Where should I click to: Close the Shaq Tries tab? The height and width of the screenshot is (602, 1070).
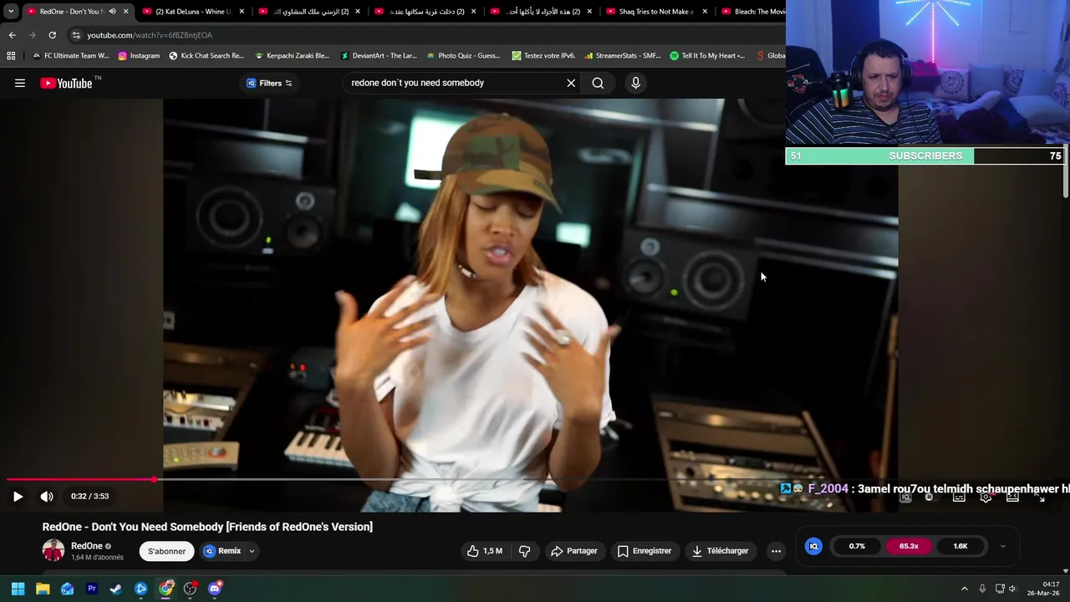(x=705, y=12)
